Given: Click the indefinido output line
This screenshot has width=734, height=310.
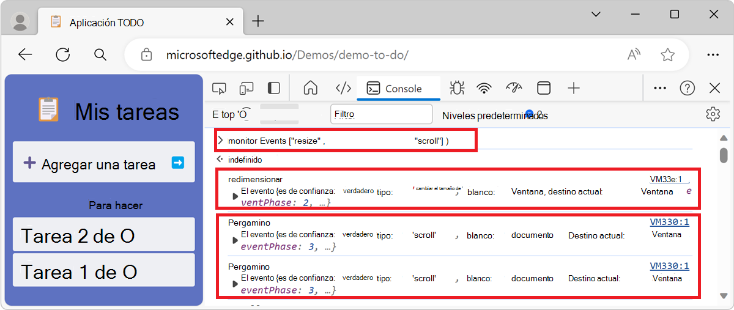Looking at the screenshot, I should click(245, 160).
